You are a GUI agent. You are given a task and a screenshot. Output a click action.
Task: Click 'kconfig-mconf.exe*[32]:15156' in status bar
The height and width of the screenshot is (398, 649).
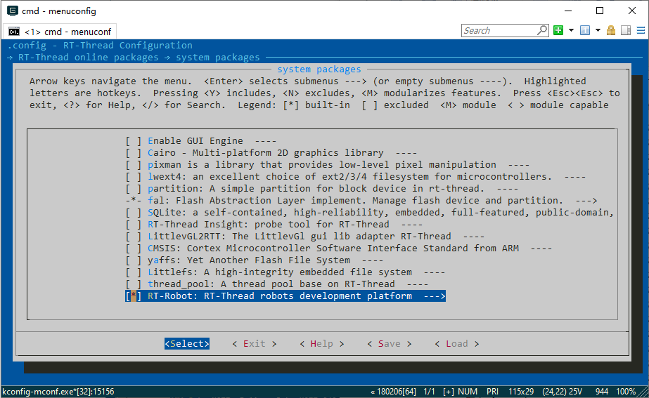coord(58,392)
